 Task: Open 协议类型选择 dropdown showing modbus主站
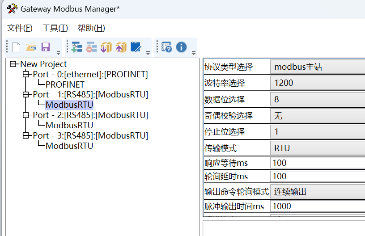tap(318, 67)
